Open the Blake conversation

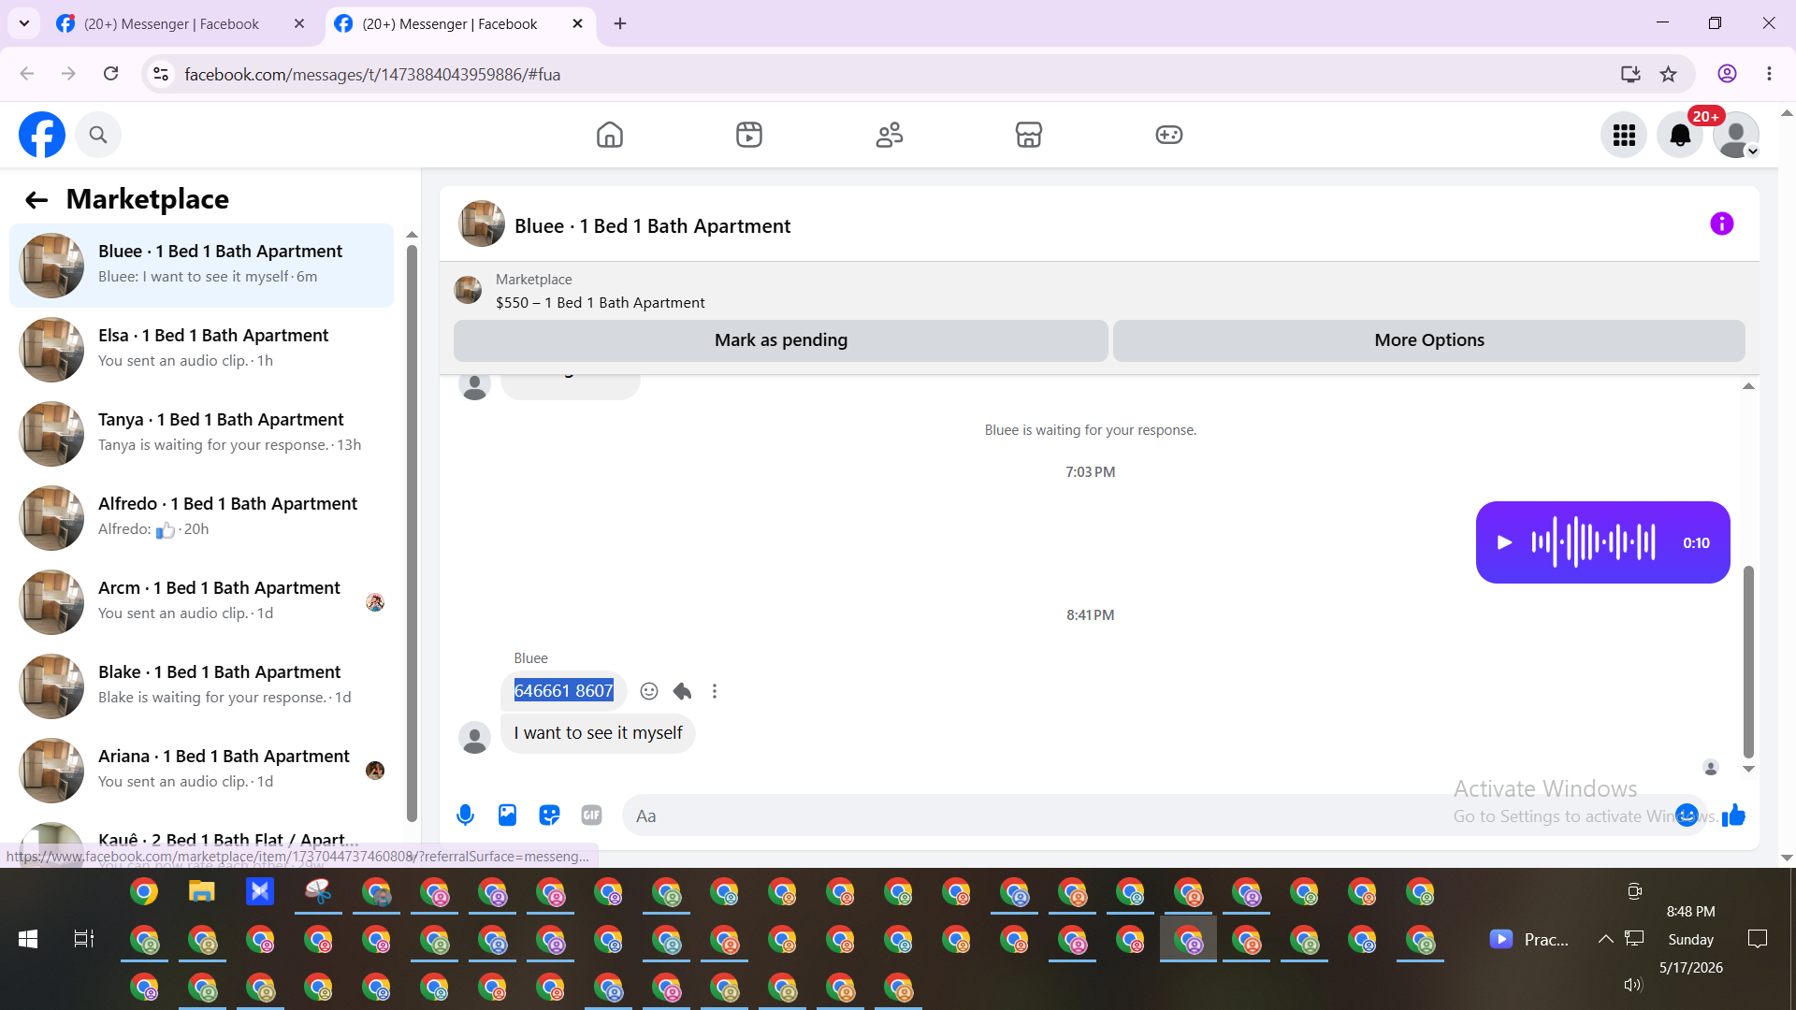click(201, 686)
